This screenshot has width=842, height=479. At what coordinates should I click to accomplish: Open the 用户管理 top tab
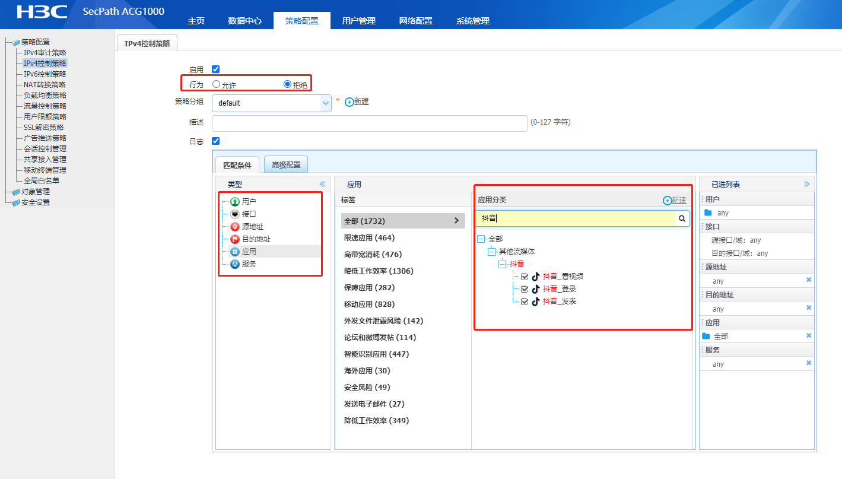359,21
